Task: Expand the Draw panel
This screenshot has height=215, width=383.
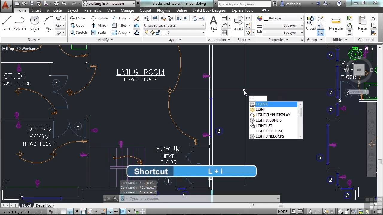Action: tap(34, 40)
